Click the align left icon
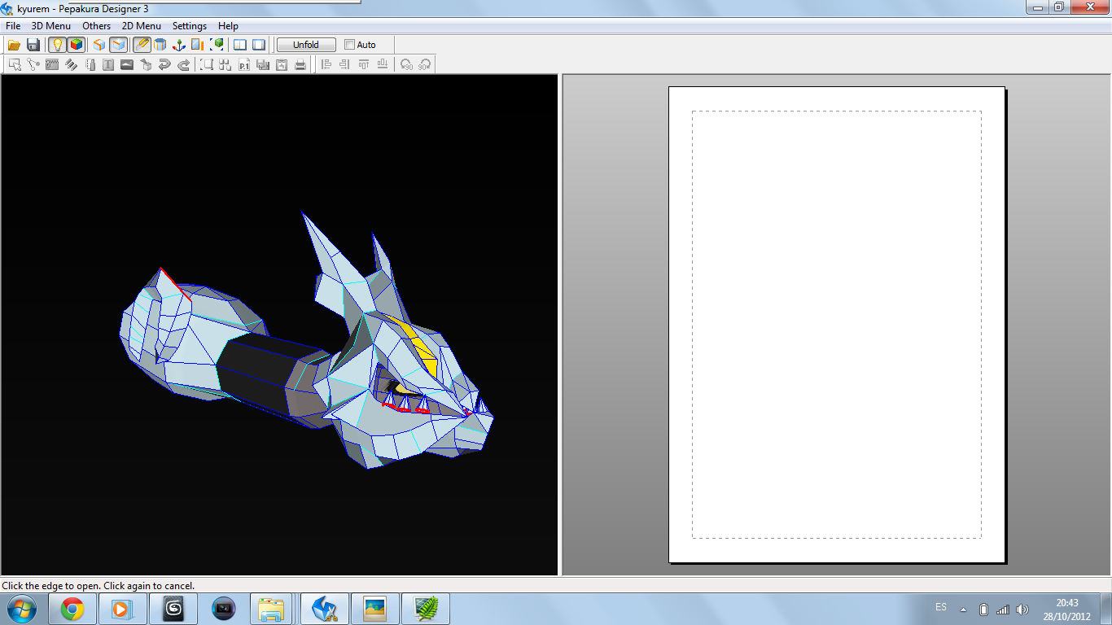The width and height of the screenshot is (1112, 625). coord(326,64)
